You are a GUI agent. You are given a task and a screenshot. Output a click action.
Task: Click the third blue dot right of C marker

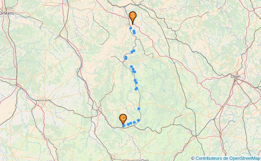tap(130, 123)
